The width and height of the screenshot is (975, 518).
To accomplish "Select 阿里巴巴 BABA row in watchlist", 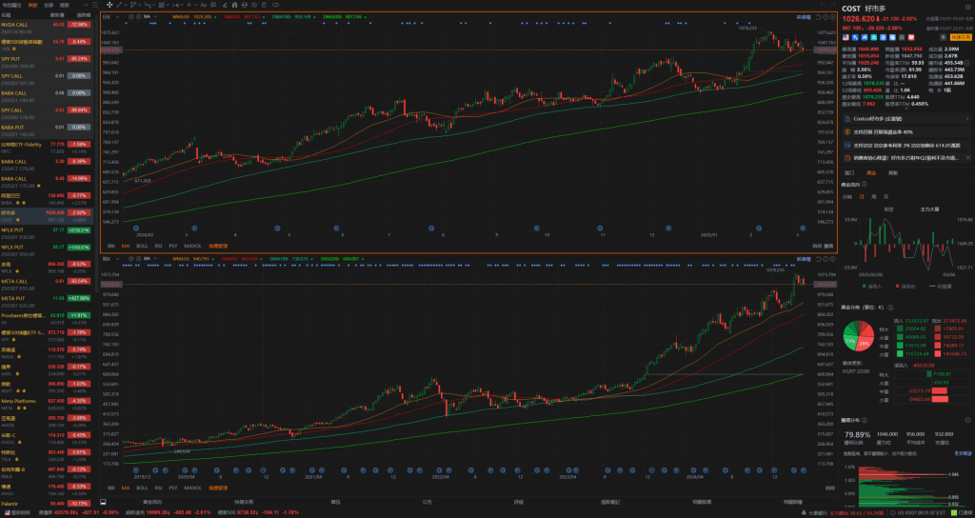I will 38,198.
